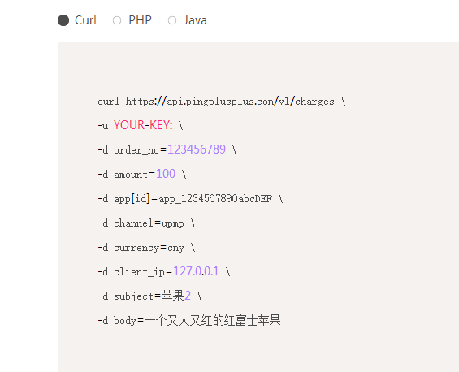
Task: Click the app id value app_1234567890abcDEF
Action: point(215,199)
